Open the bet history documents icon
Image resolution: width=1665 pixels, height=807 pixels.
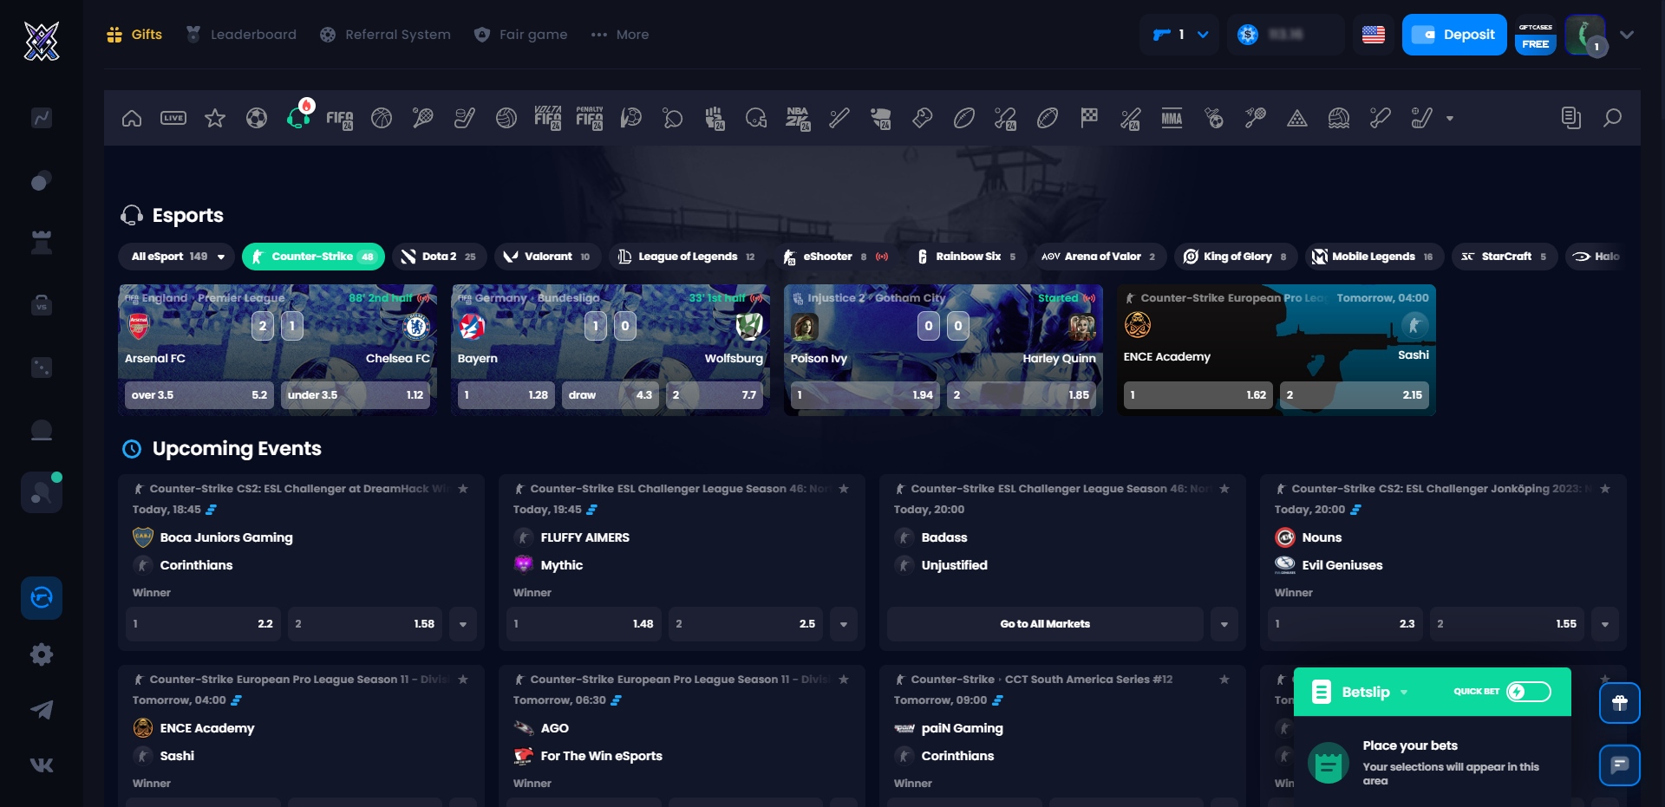[x=1570, y=118]
